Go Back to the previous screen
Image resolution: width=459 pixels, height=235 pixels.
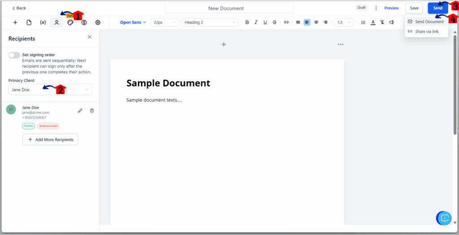tap(19, 8)
